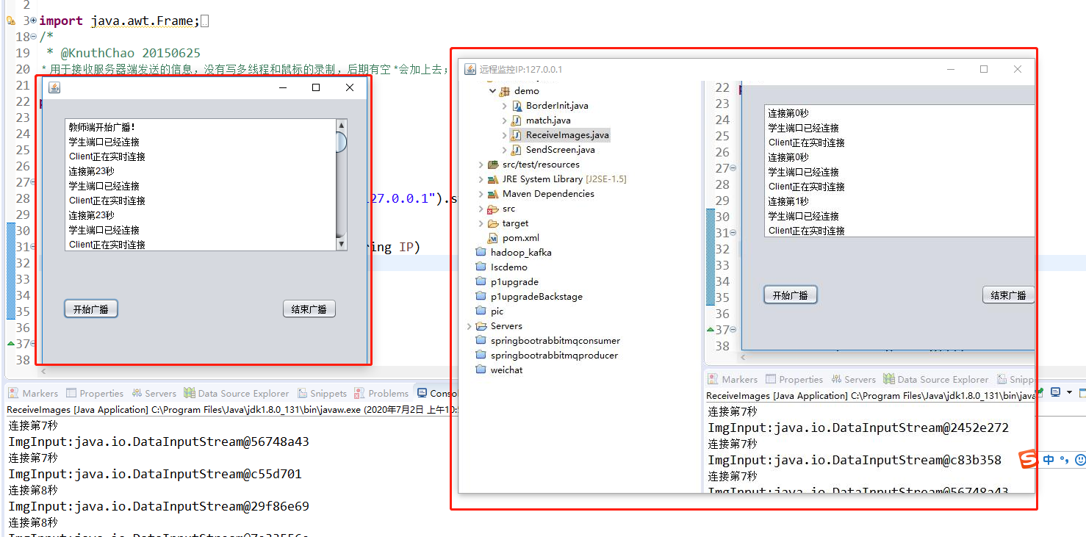This screenshot has width=1086, height=537.
Task: Open the Data Source Explorer tab in left panel
Action: pos(237,394)
